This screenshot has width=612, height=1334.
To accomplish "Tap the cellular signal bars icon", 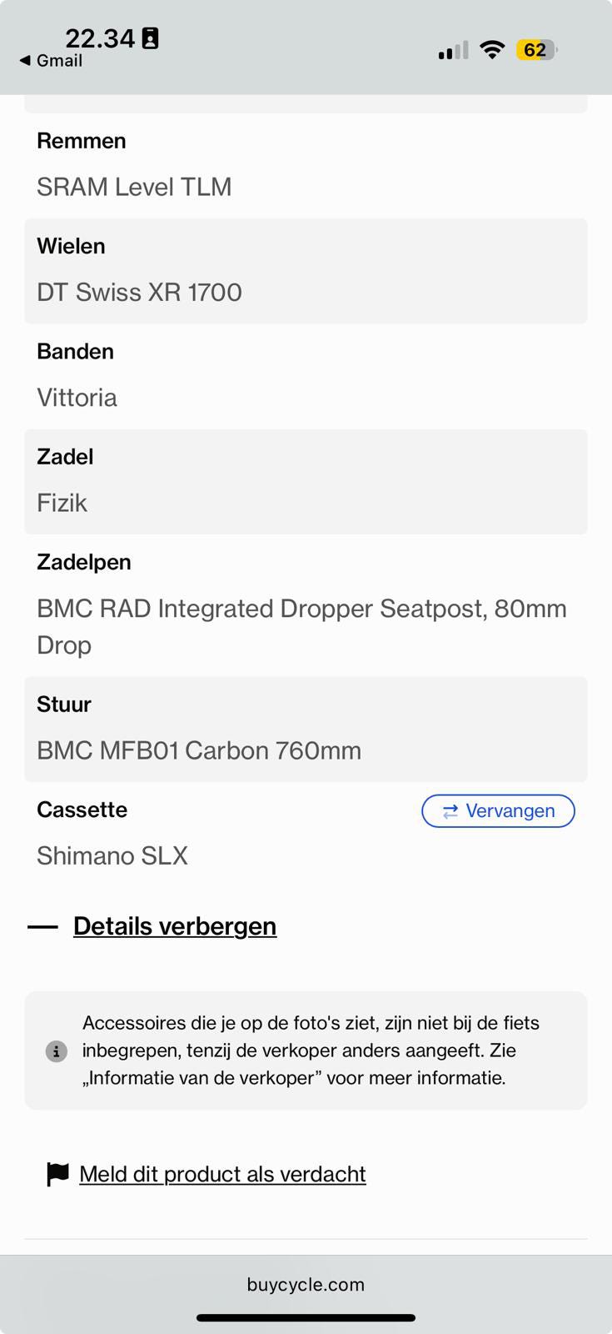I will pos(453,51).
